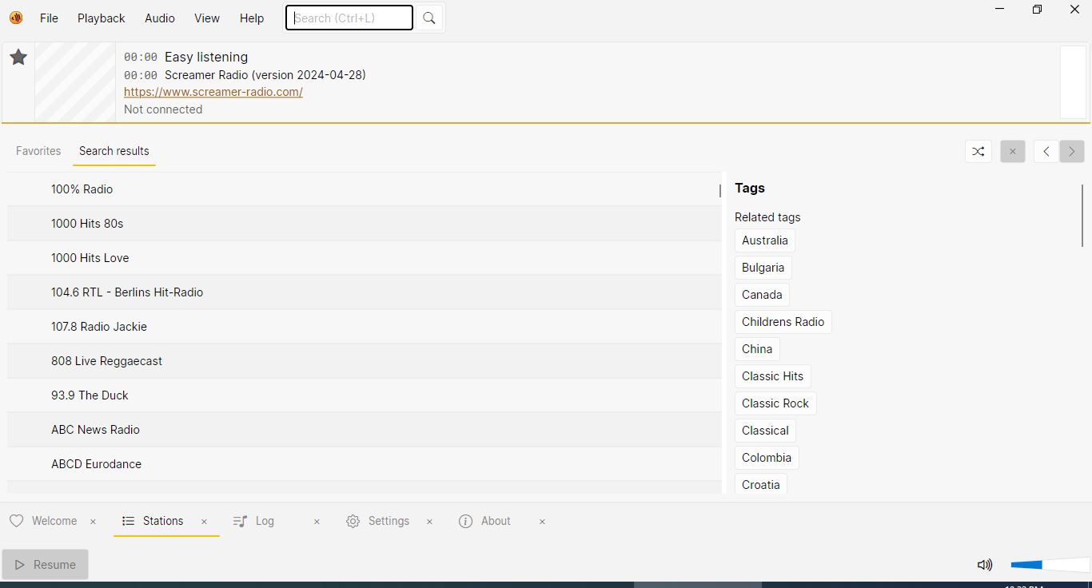Click the Classical tag
This screenshot has height=588, width=1092.
[765, 431]
